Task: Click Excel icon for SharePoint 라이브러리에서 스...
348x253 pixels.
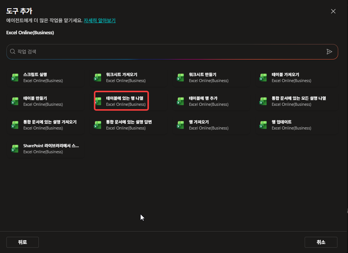Action: click(x=15, y=149)
